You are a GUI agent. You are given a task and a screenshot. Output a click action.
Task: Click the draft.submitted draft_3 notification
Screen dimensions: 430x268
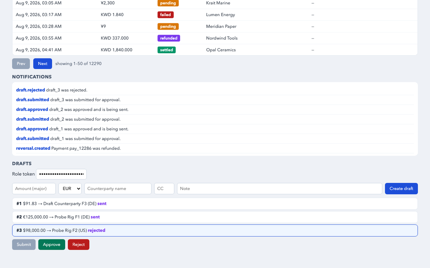click(x=215, y=100)
